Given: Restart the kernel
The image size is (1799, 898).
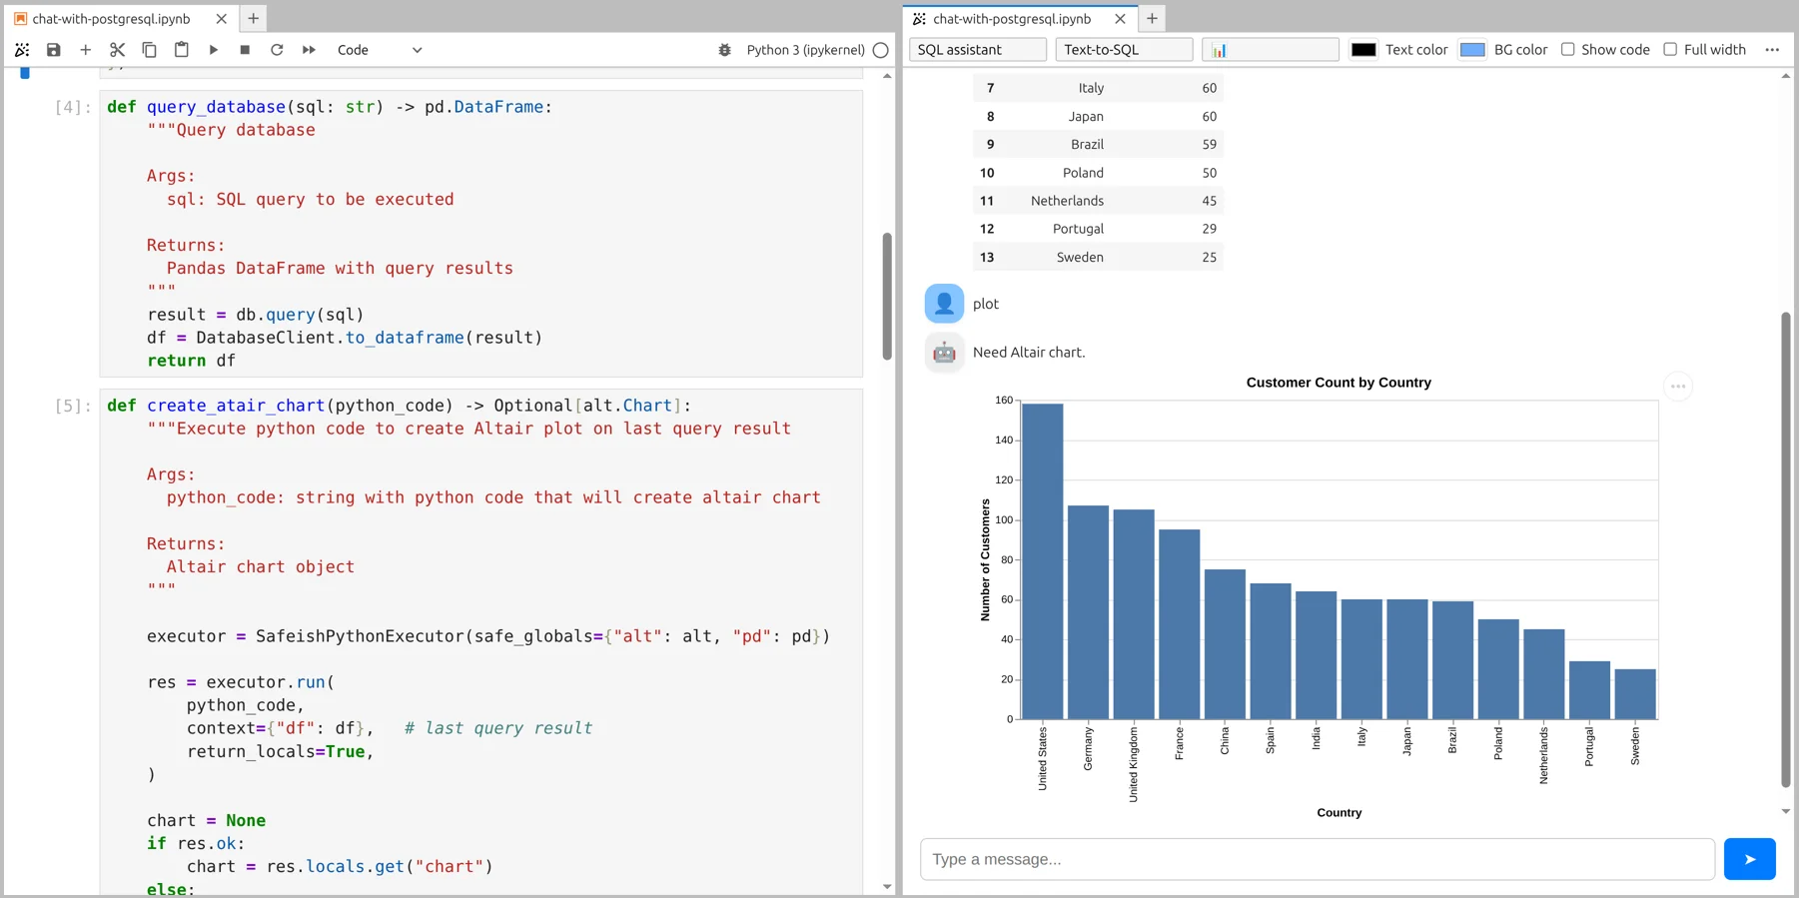Looking at the screenshot, I should pos(277,50).
